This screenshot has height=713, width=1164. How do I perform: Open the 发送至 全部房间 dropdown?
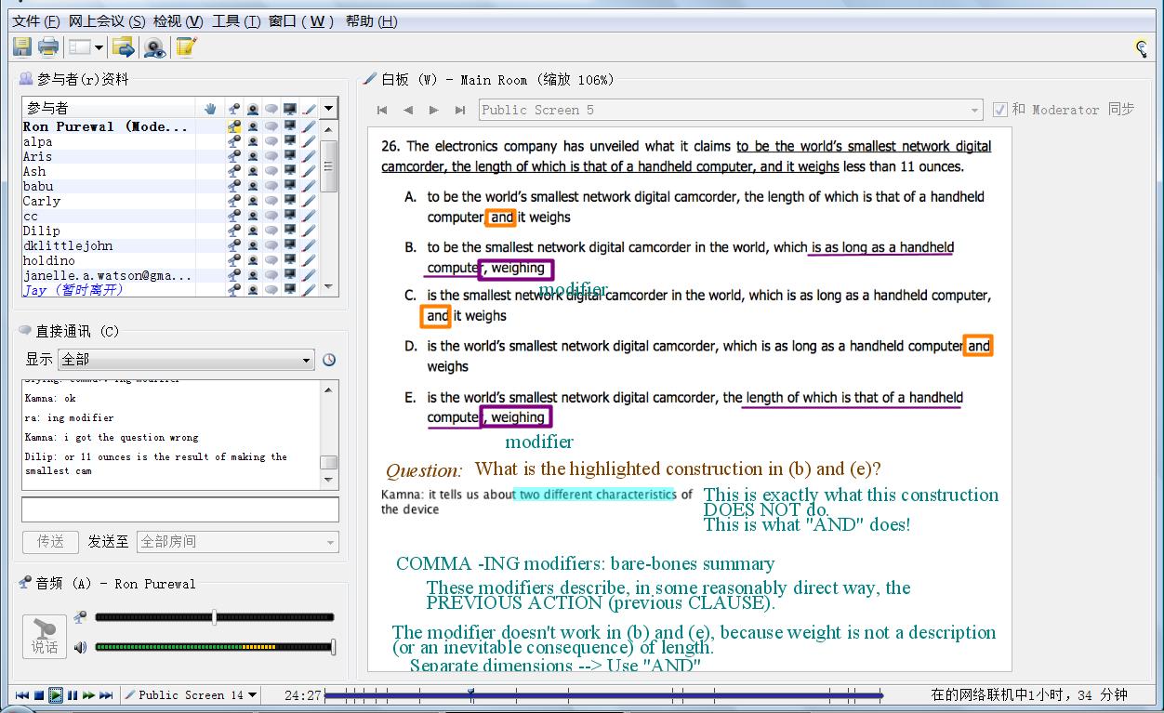(238, 542)
